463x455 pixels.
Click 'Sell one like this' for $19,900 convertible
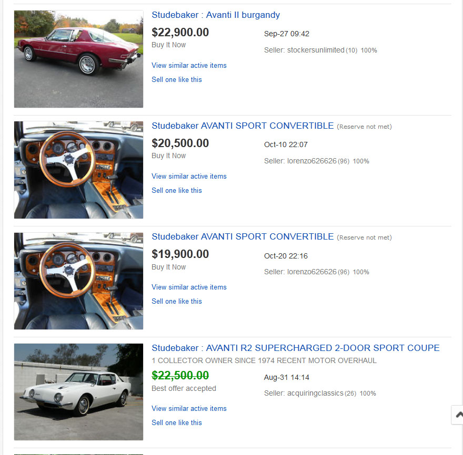pyautogui.click(x=177, y=302)
